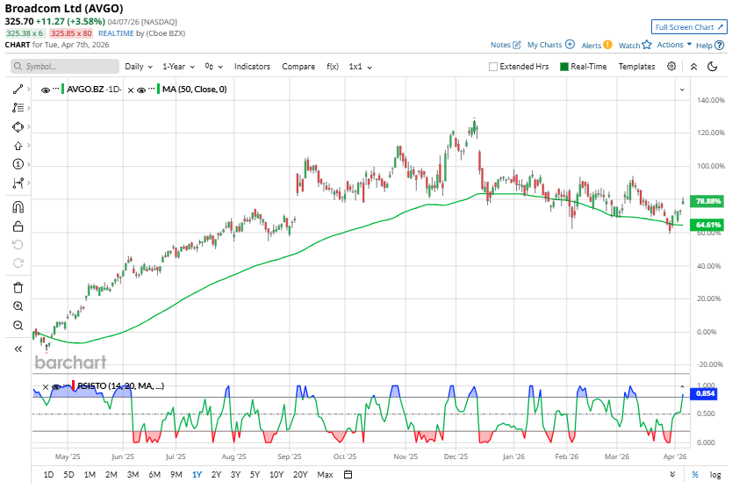Select the 6M time range tab
This screenshot has height=496, width=732.
pos(154,475)
